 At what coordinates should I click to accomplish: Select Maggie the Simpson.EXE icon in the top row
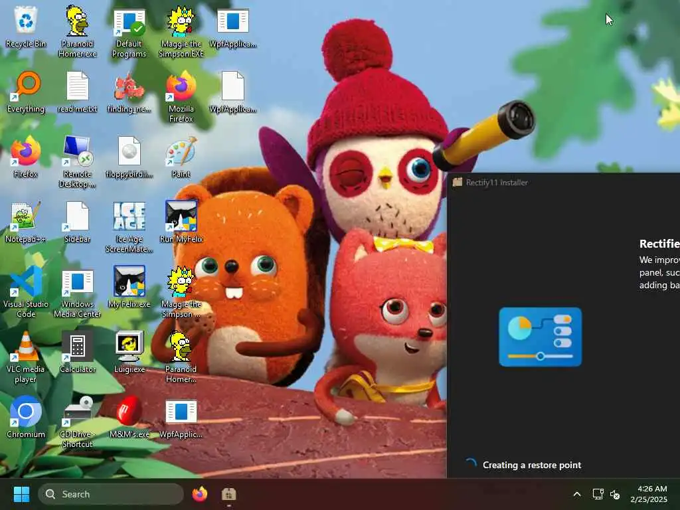pos(181,31)
